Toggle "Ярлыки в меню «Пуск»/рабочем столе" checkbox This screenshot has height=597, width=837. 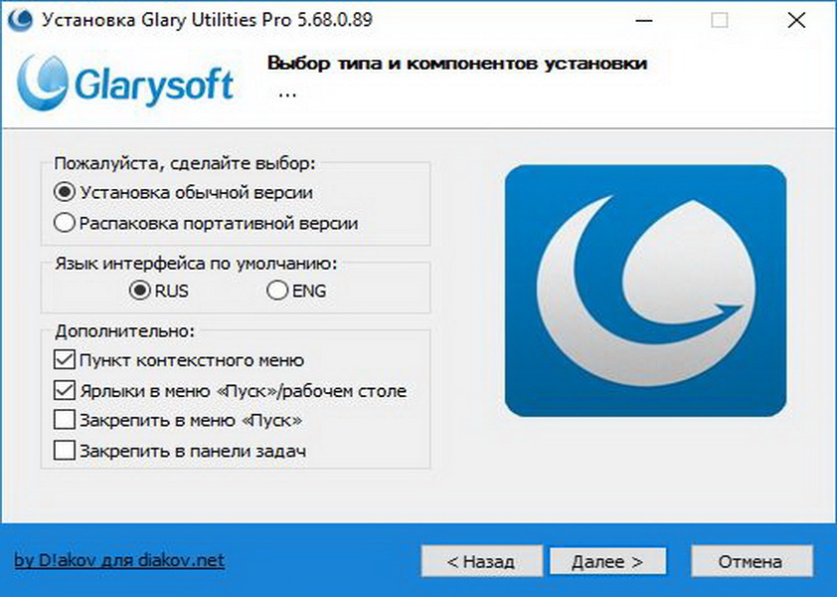pos(65,391)
